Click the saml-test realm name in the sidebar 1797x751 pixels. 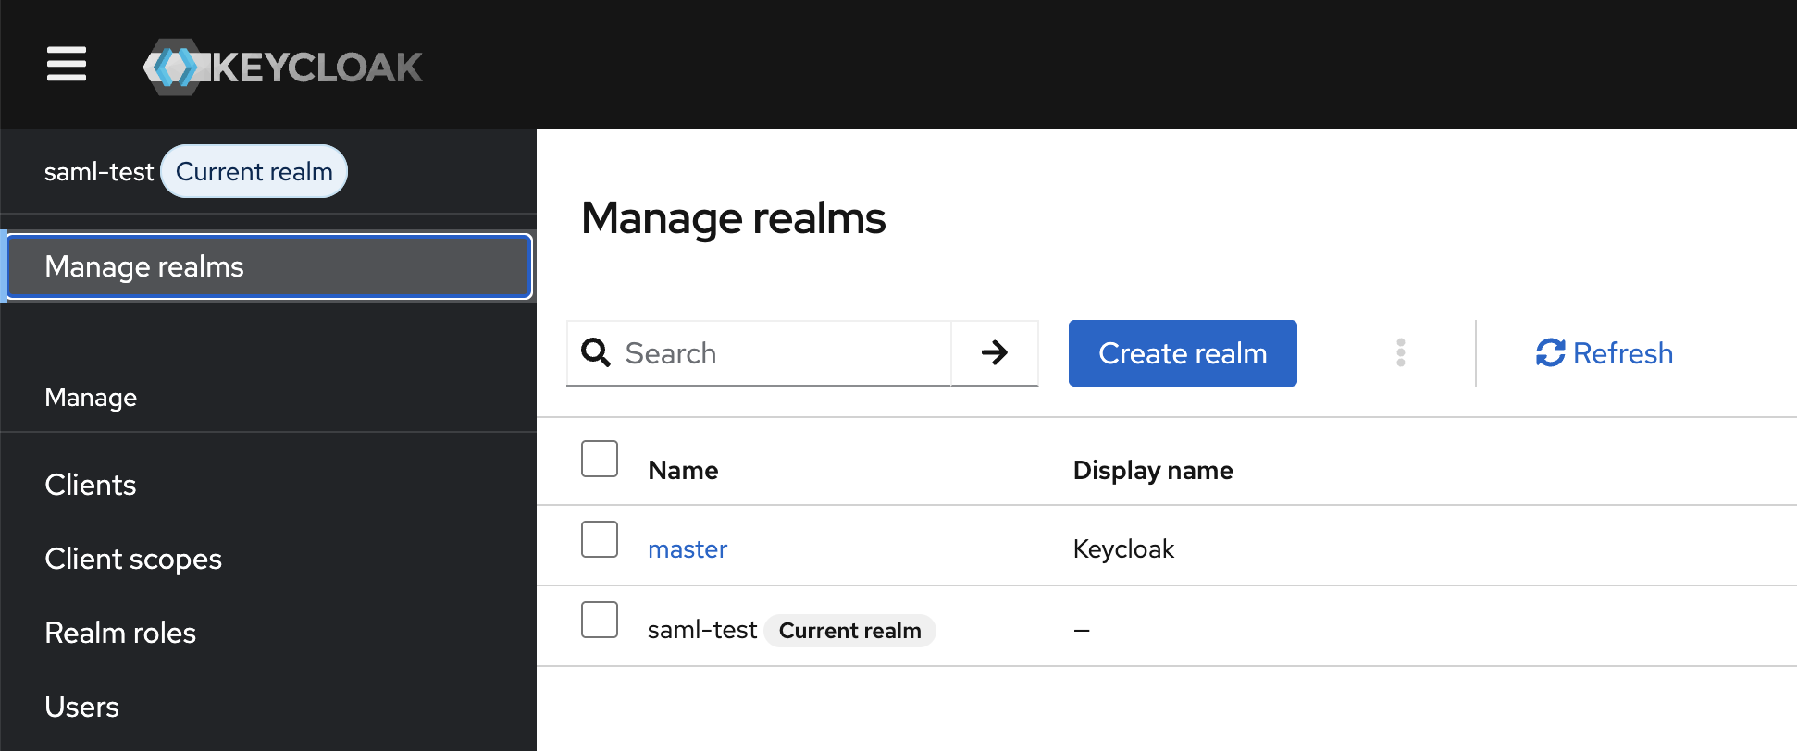click(x=99, y=172)
